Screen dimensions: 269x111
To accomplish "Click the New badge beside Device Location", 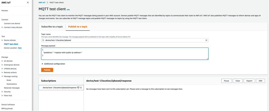I will click(x=20, y=48).
